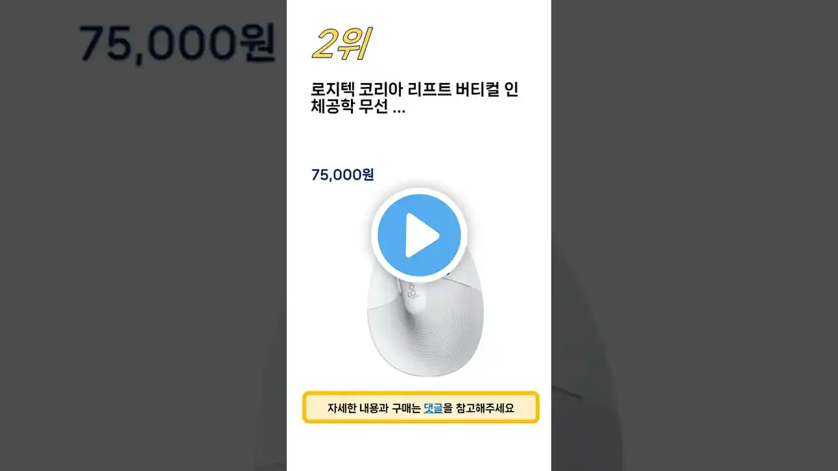Click the yellow-bordered 자세한 내용과 구매는 banner
Screen dimensions: 838x471
click(420, 408)
